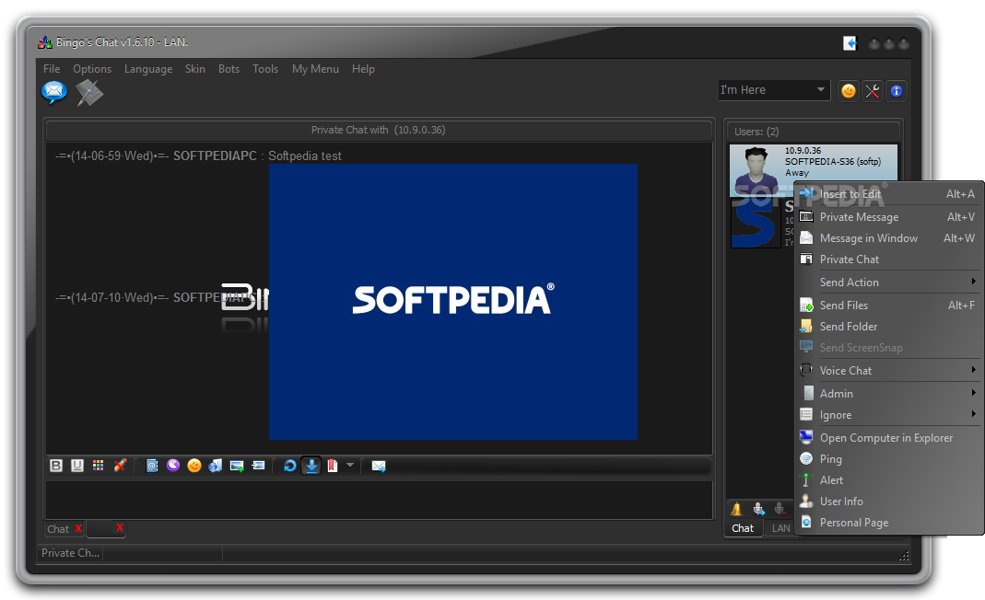This screenshot has height=600, width=985.
Task: Expand the Voice Chat submenu
Action: click(x=888, y=371)
